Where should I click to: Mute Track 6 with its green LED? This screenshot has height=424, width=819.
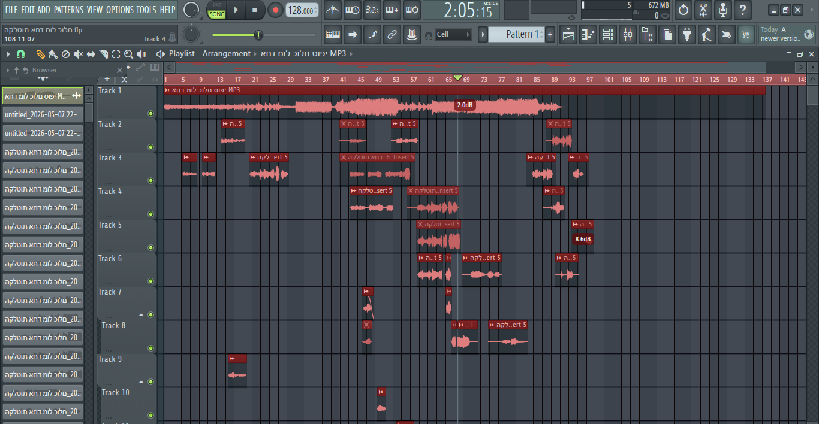(x=150, y=281)
